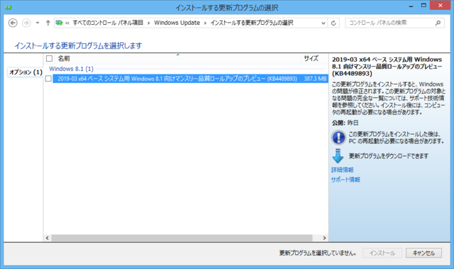Check the KB4489893 update checkbox
Image resolution: width=454 pixels, height=269 pixels.
point(49,79)
